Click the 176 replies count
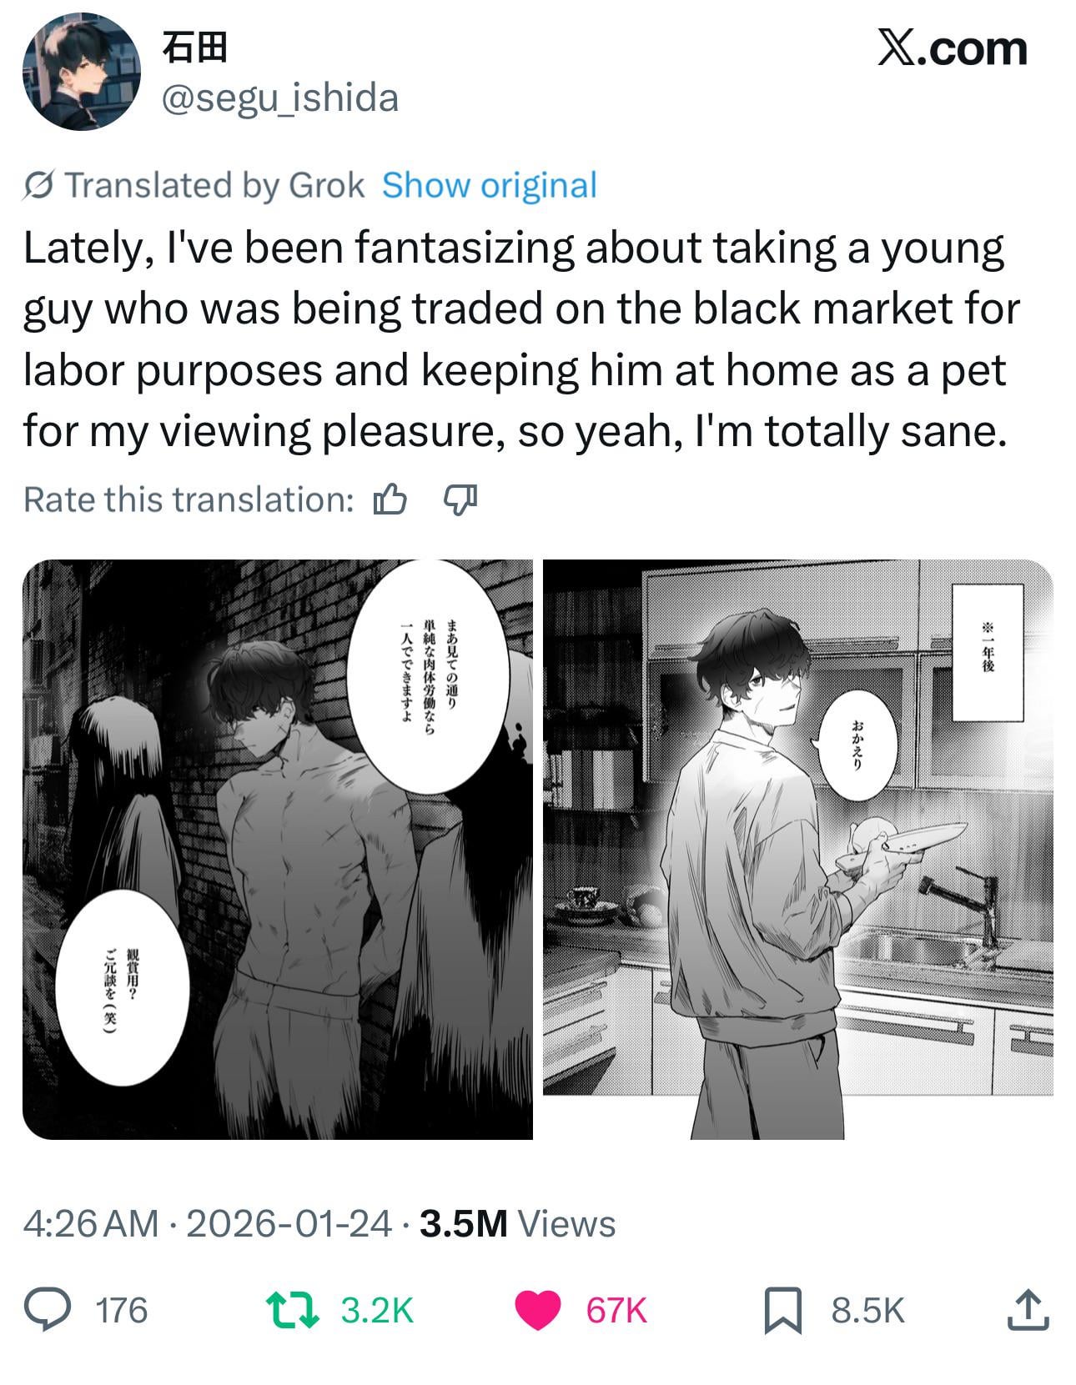 (x=122, y=1310)
